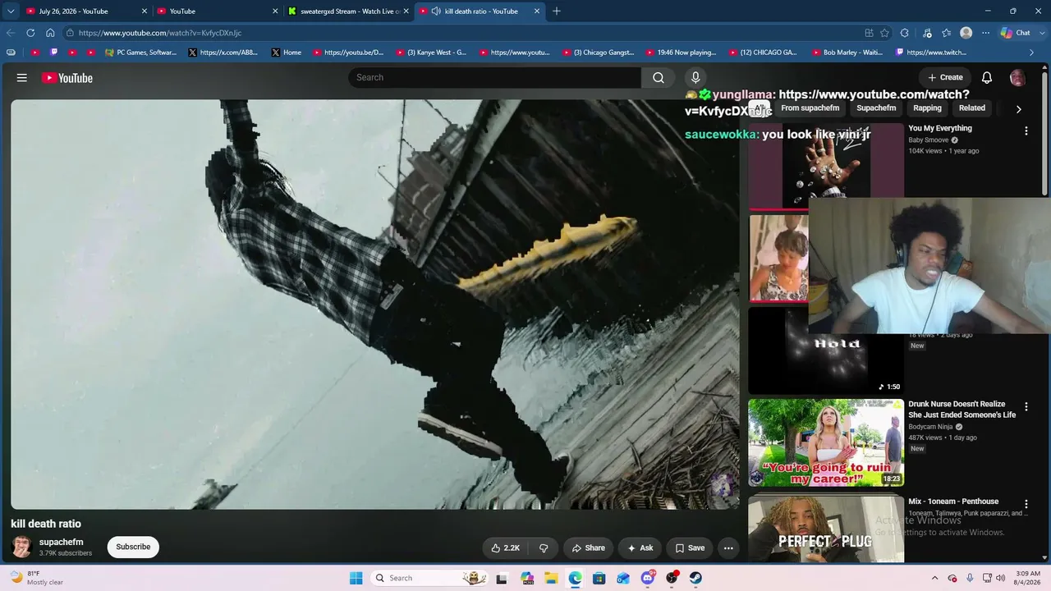The width and height of the screenshot is (1051, 591).
Task: Open Mix - 1oneam Penthouse thumbnail
Action: 826,529
